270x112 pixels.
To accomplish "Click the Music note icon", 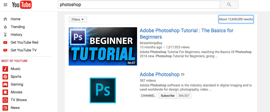I will [x=5, y=69].
